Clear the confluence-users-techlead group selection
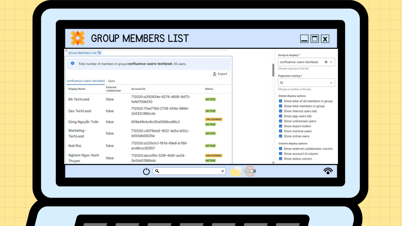The image size is (402, 226). click(x=326, y=62)
